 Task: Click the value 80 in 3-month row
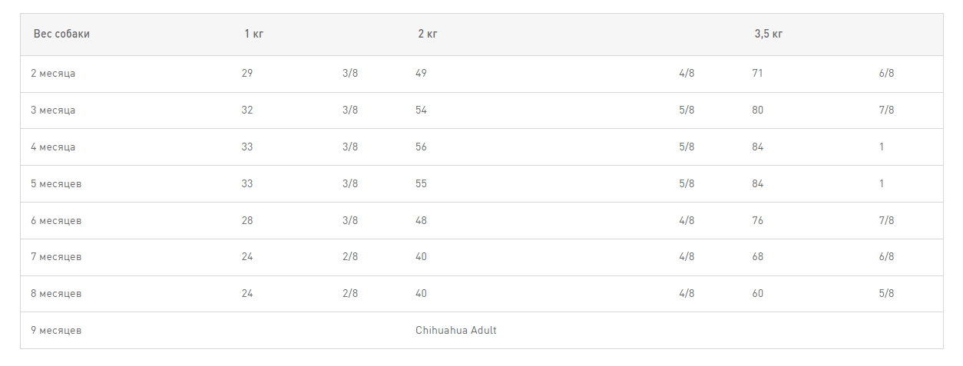[x=757, y=110]
